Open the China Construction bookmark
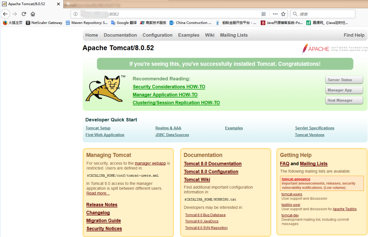Image resolution: width=368 pixels, height=237 pixels. pyautogui.click(x=190, y=23)
